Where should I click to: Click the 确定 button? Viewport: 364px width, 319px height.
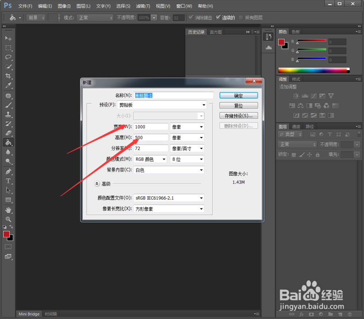[238, 95]
